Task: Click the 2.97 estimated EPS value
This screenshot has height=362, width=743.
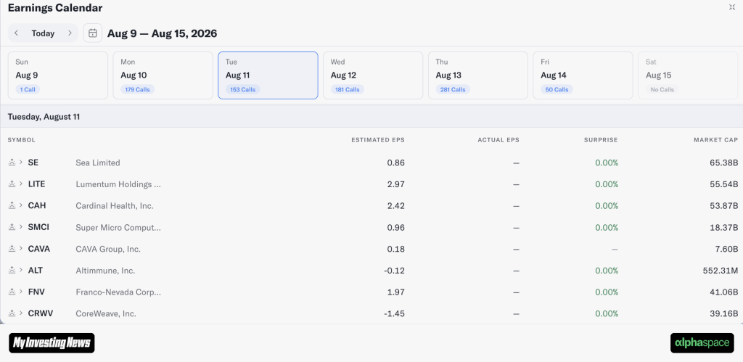Action: [396, 184]
